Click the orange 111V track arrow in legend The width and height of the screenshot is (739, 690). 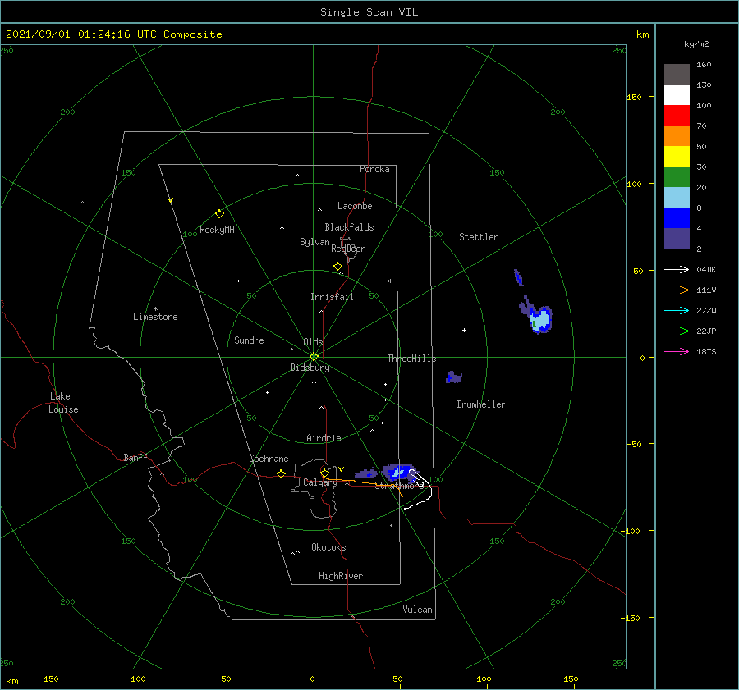677,290
